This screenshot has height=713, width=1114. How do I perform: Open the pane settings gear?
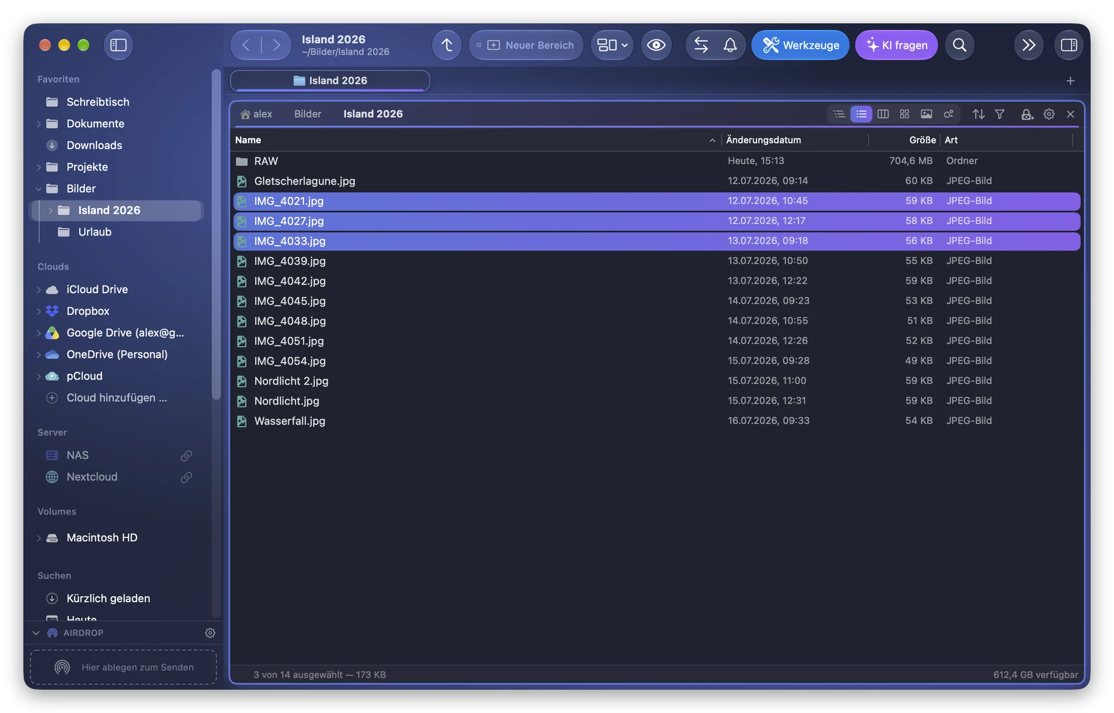click(x=1049, y=114)
